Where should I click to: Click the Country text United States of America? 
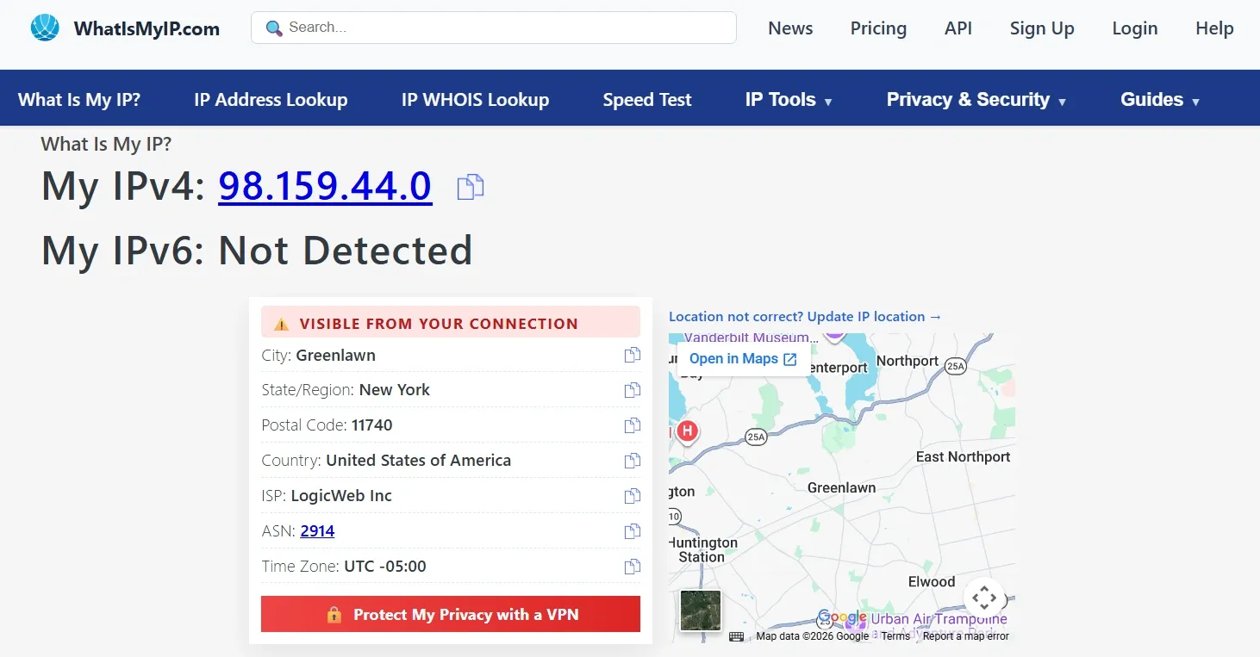(x=418, y=461)
